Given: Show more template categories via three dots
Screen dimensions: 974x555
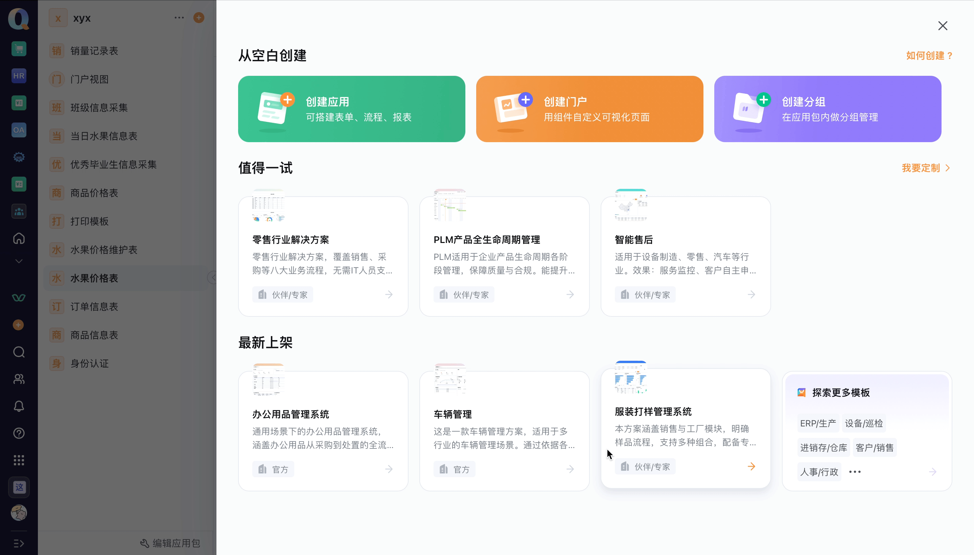Looking at the screenshot, I should pyautogui.click(x=855, y=472).
